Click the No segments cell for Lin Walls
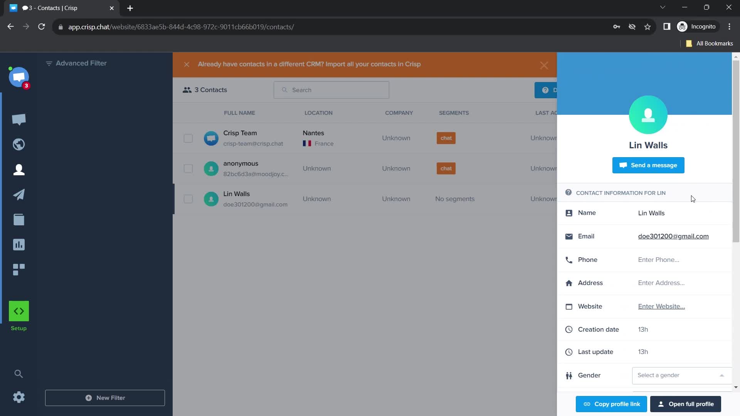Screen dimensions: 740x416 [x=455, y=199]
